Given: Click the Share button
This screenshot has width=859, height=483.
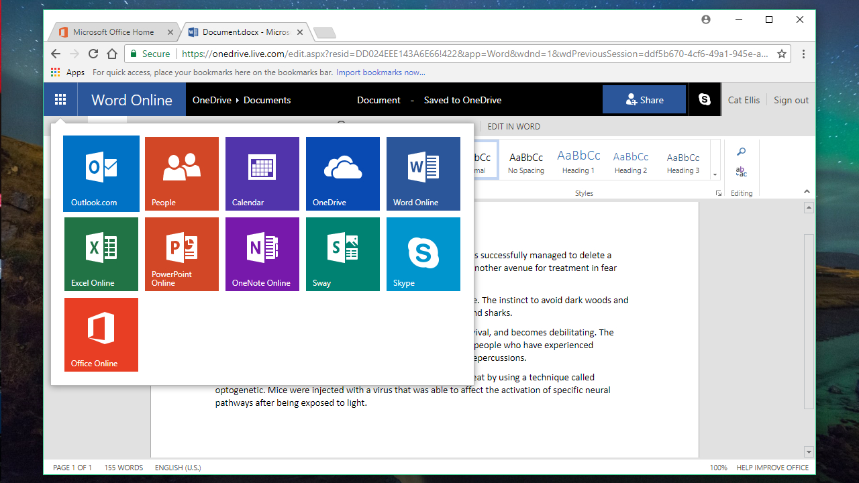Looking at the screenshot, I should click(x=644, y=99).
